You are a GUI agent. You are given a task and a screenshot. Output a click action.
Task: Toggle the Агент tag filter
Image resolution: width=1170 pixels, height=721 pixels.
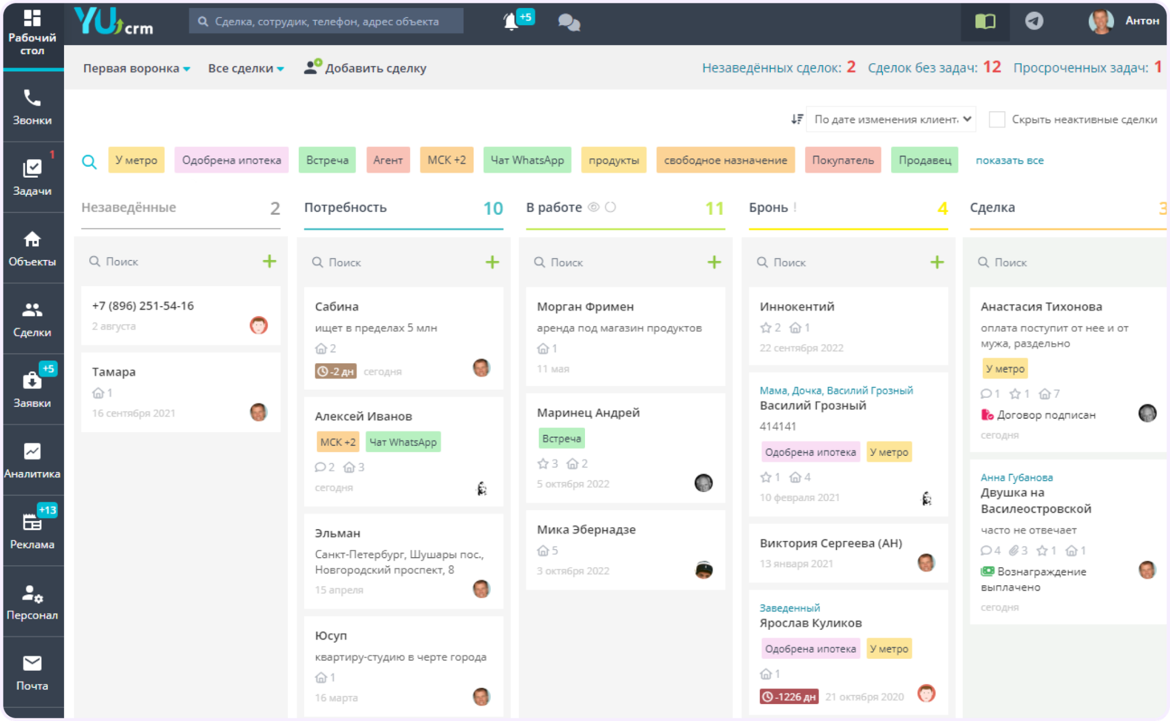click(388, 160)
